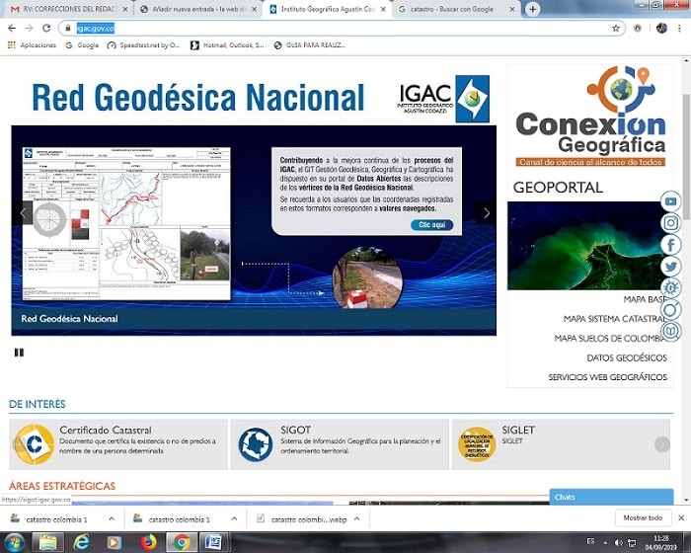Go back with the browser back arrow

pos(12,29)
